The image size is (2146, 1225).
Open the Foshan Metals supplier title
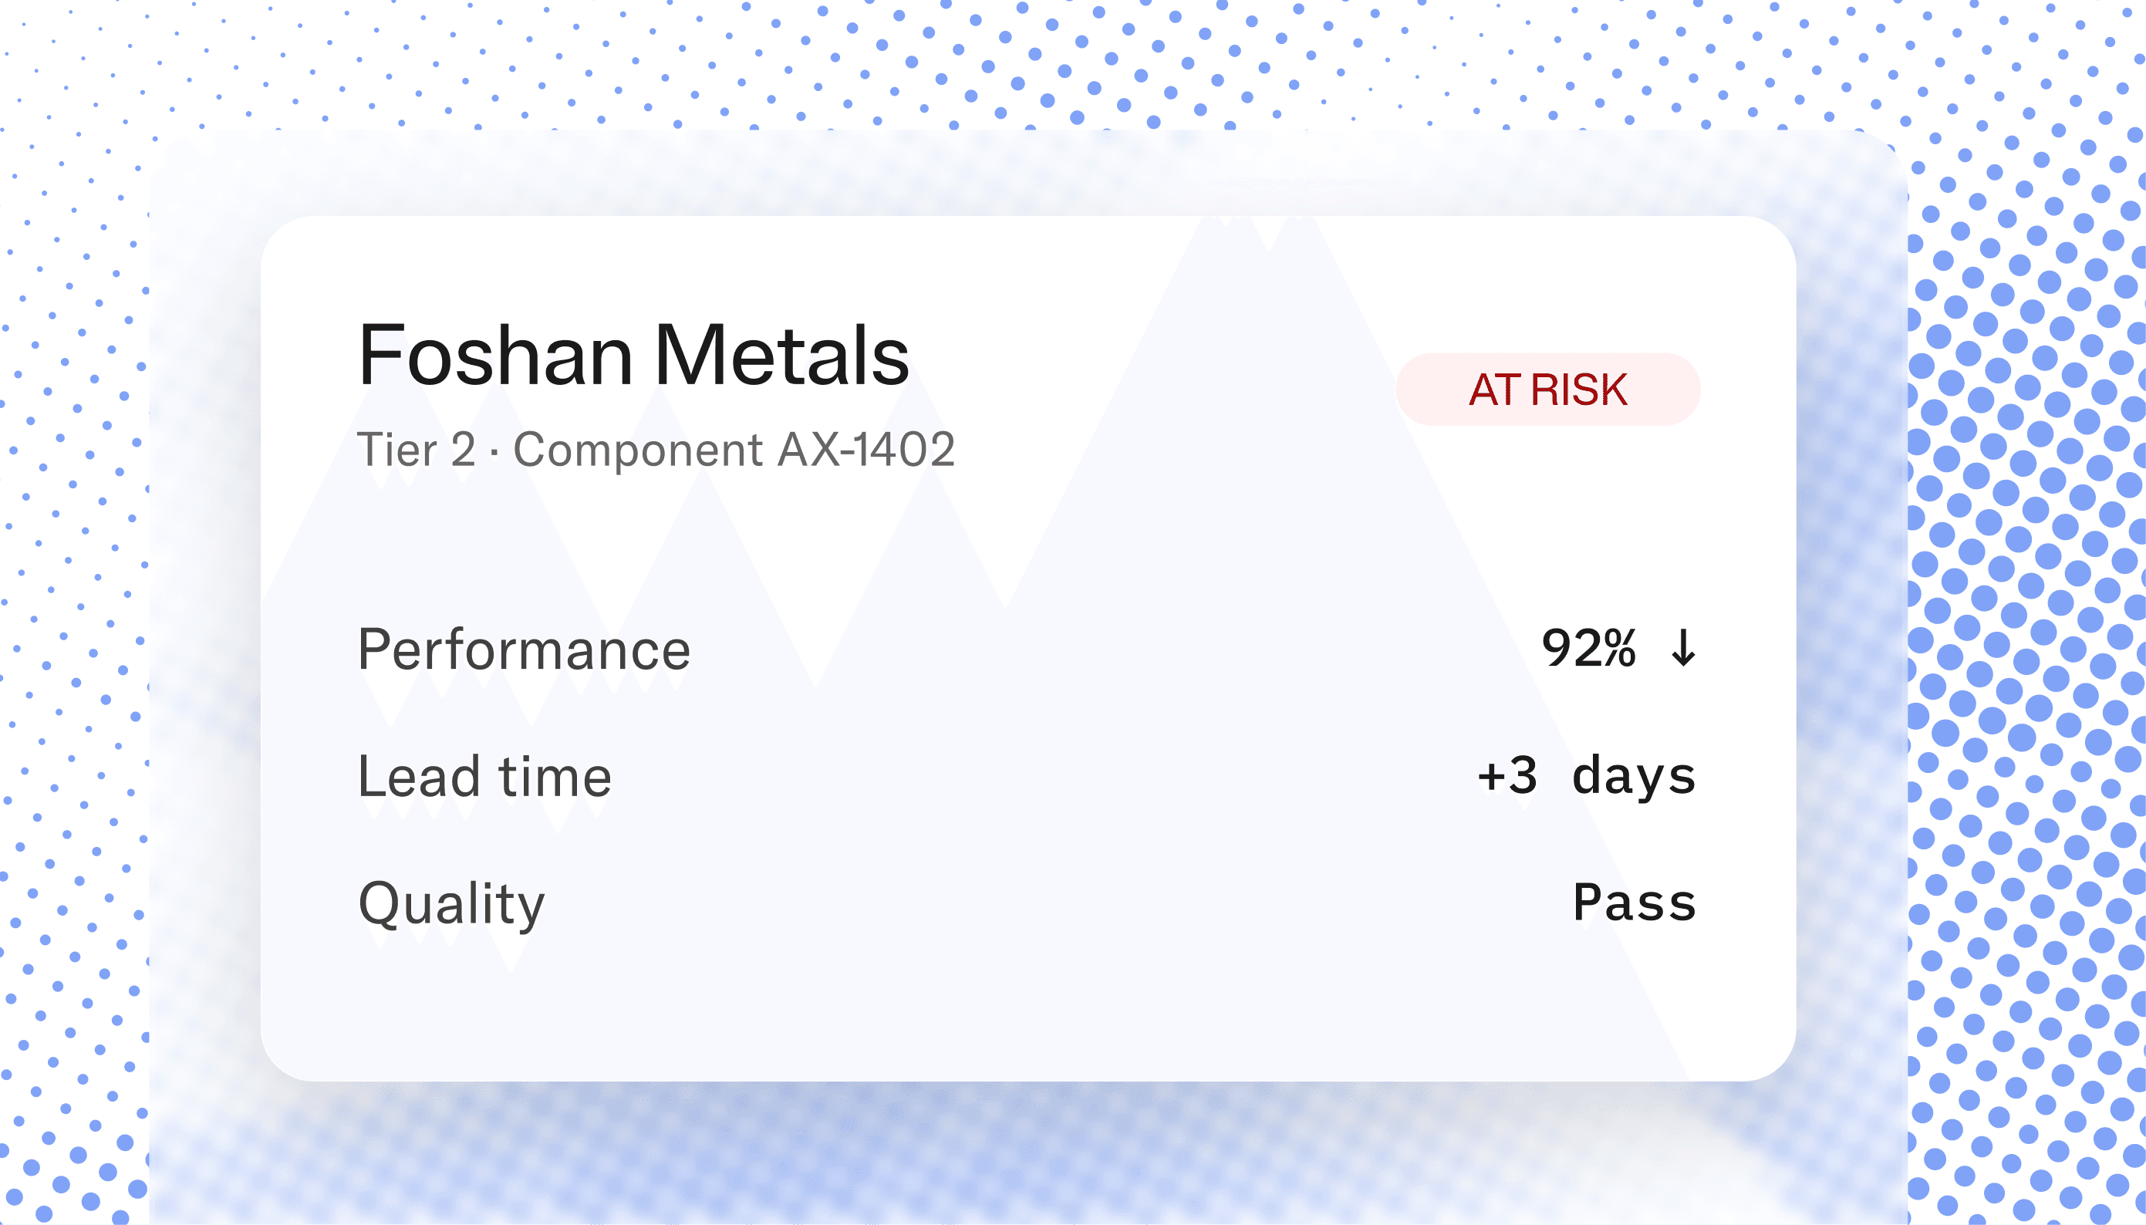(633, 355)
